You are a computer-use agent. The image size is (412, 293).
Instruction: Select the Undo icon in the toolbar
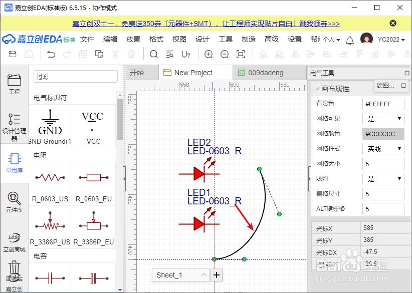(51, 54)
